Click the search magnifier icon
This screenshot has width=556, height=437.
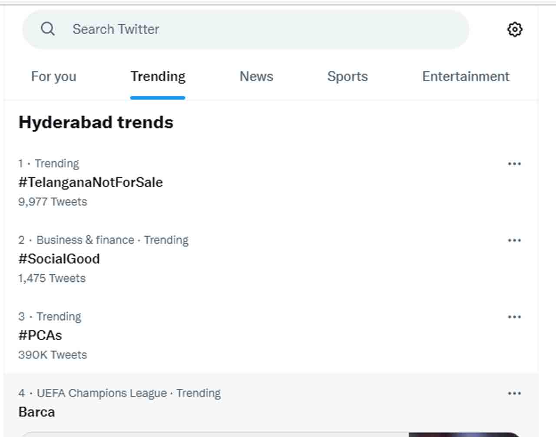(48, 29)
